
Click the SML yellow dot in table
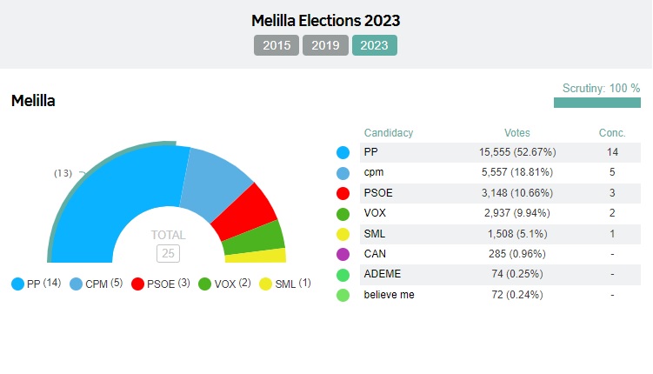pyautogui.click(x=343, y=234)
